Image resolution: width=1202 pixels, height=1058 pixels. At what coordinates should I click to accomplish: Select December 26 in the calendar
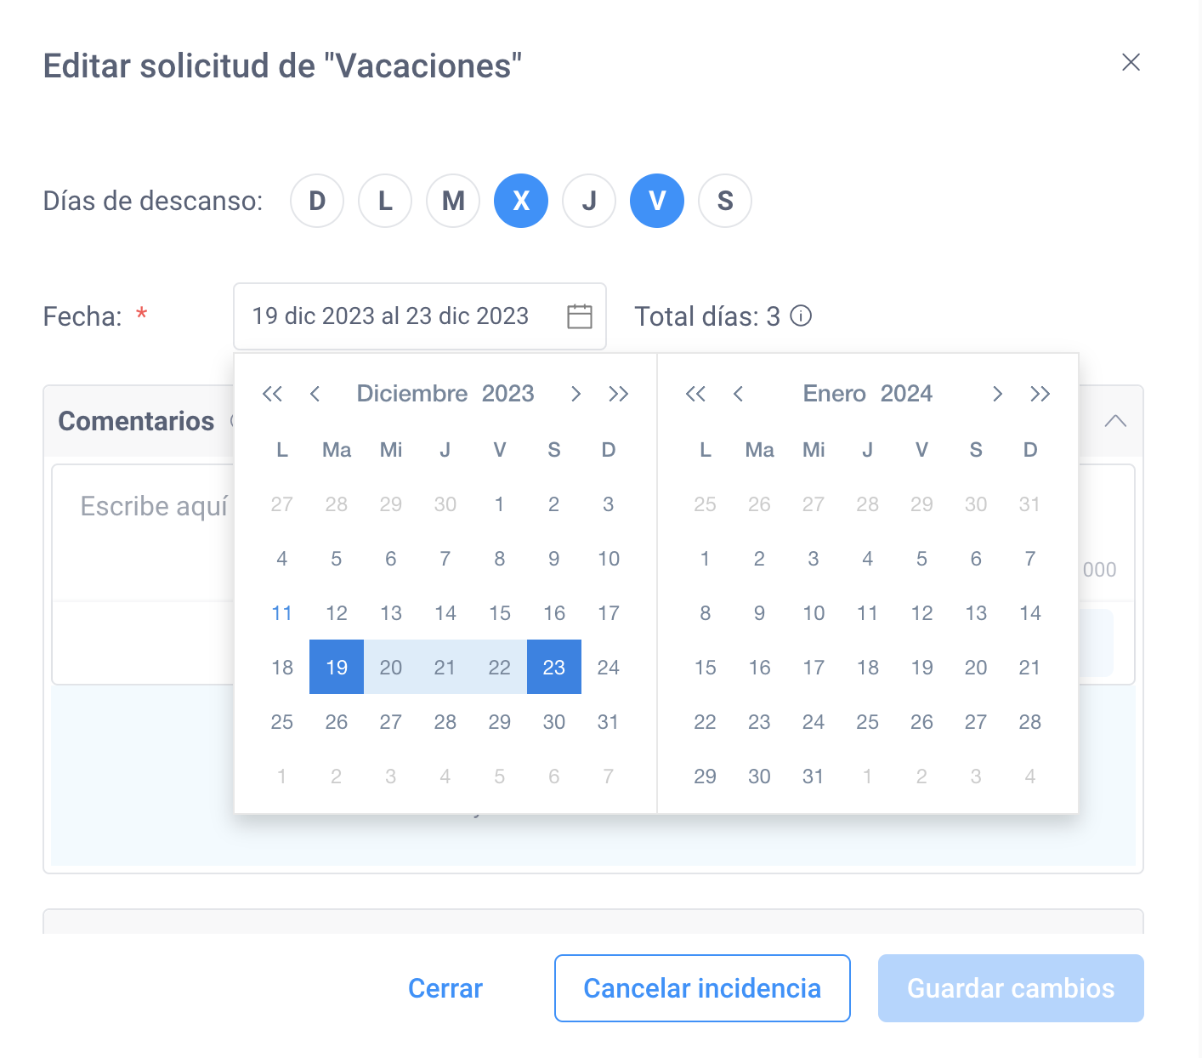coord(337,722)
